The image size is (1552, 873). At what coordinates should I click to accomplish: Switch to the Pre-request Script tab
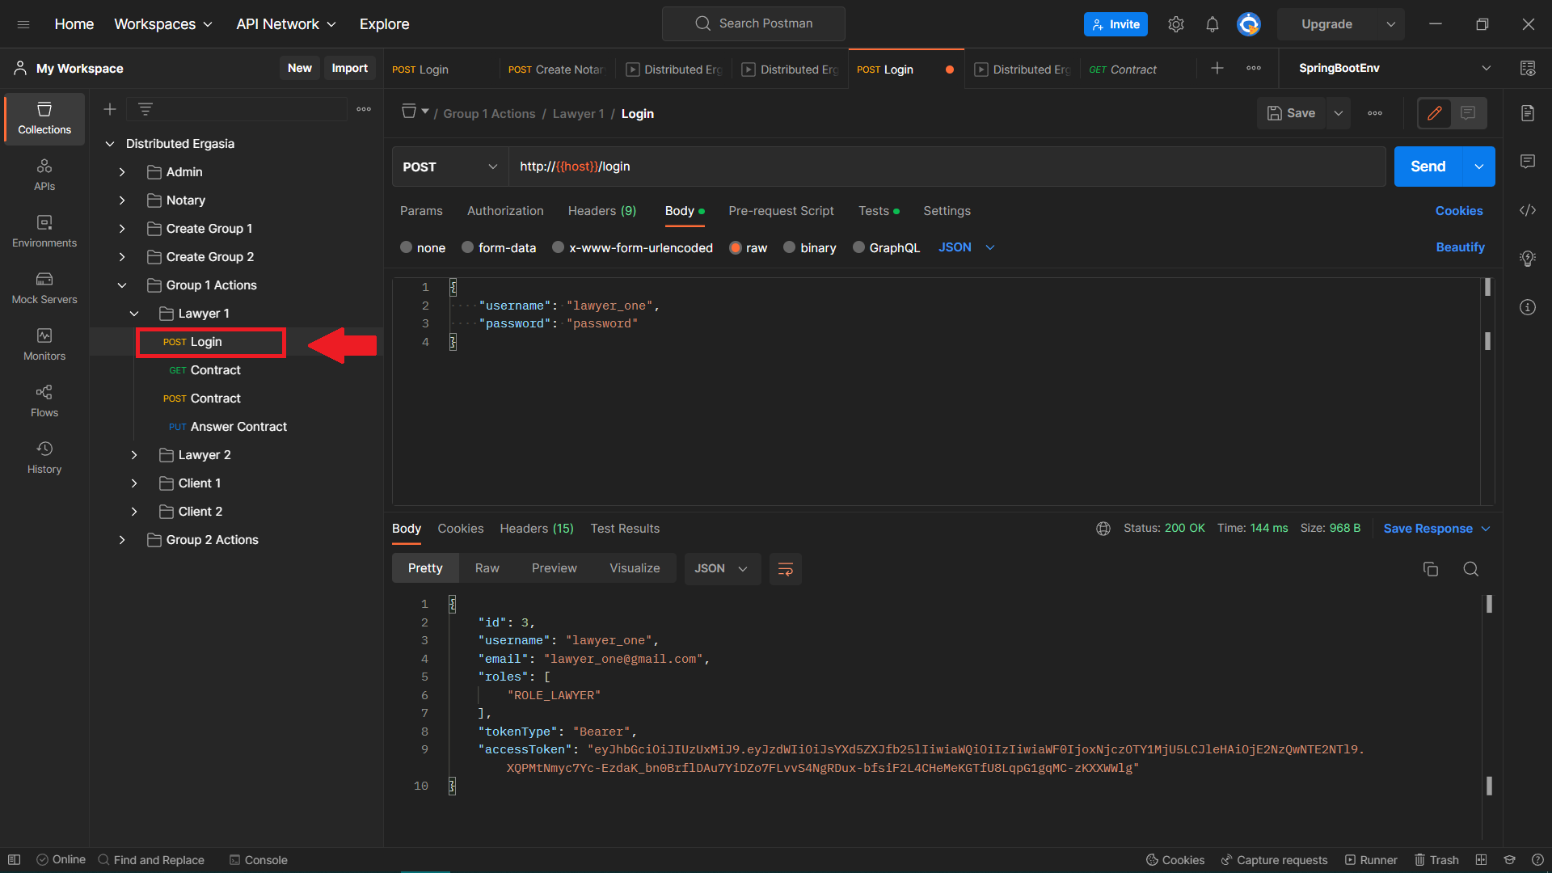781,211
